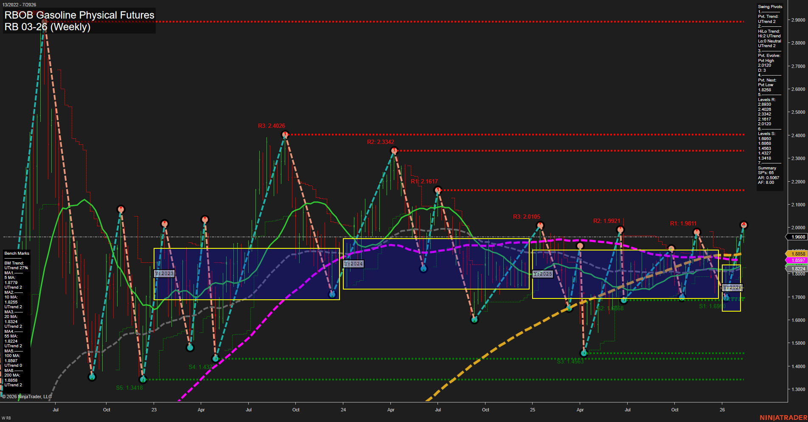Click the red swing high marker at R3: 2.4026
Image resolution: width=808 pixels, height=422 pixels.
click(285, 134)
